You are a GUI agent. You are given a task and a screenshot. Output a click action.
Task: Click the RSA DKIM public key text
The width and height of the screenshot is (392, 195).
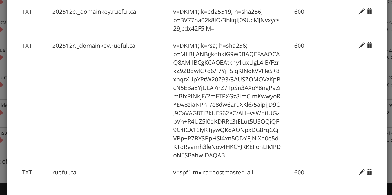pos(227,101)
